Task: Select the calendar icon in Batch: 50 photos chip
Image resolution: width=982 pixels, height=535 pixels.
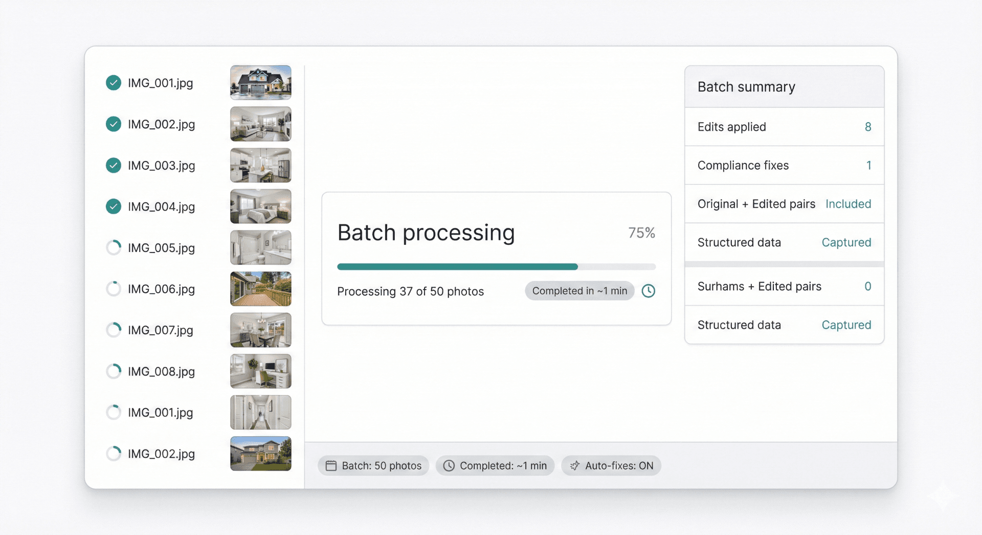Action: (331, 466)
